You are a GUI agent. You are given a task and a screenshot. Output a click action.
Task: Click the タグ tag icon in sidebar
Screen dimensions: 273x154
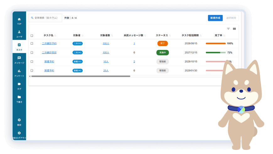pyautogui.click(x=19, y=84)
